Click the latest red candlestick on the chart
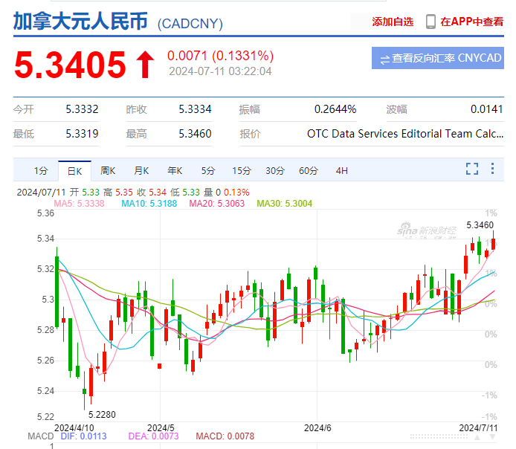The width and height of the screenshot is (516, 449). (x=493, y=244)
